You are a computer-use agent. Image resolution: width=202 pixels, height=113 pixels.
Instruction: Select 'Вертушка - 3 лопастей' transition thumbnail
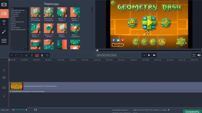pyautogui.click(x=49, y=12)
